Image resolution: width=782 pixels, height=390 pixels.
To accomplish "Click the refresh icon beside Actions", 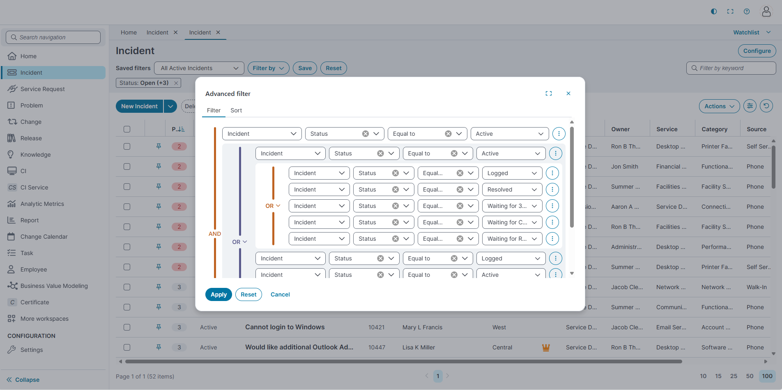I will point(766,106).
